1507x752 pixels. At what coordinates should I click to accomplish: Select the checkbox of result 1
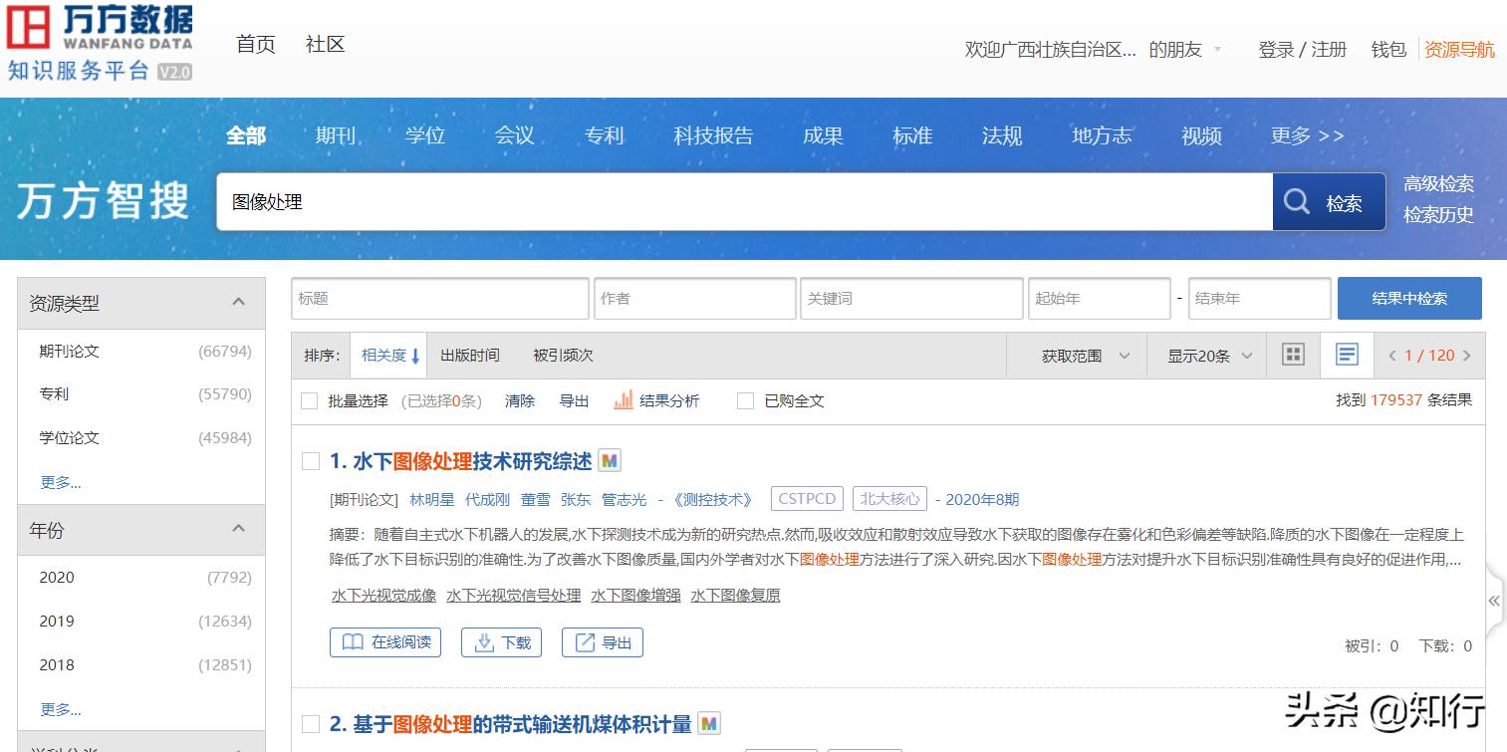coord(312,462)
